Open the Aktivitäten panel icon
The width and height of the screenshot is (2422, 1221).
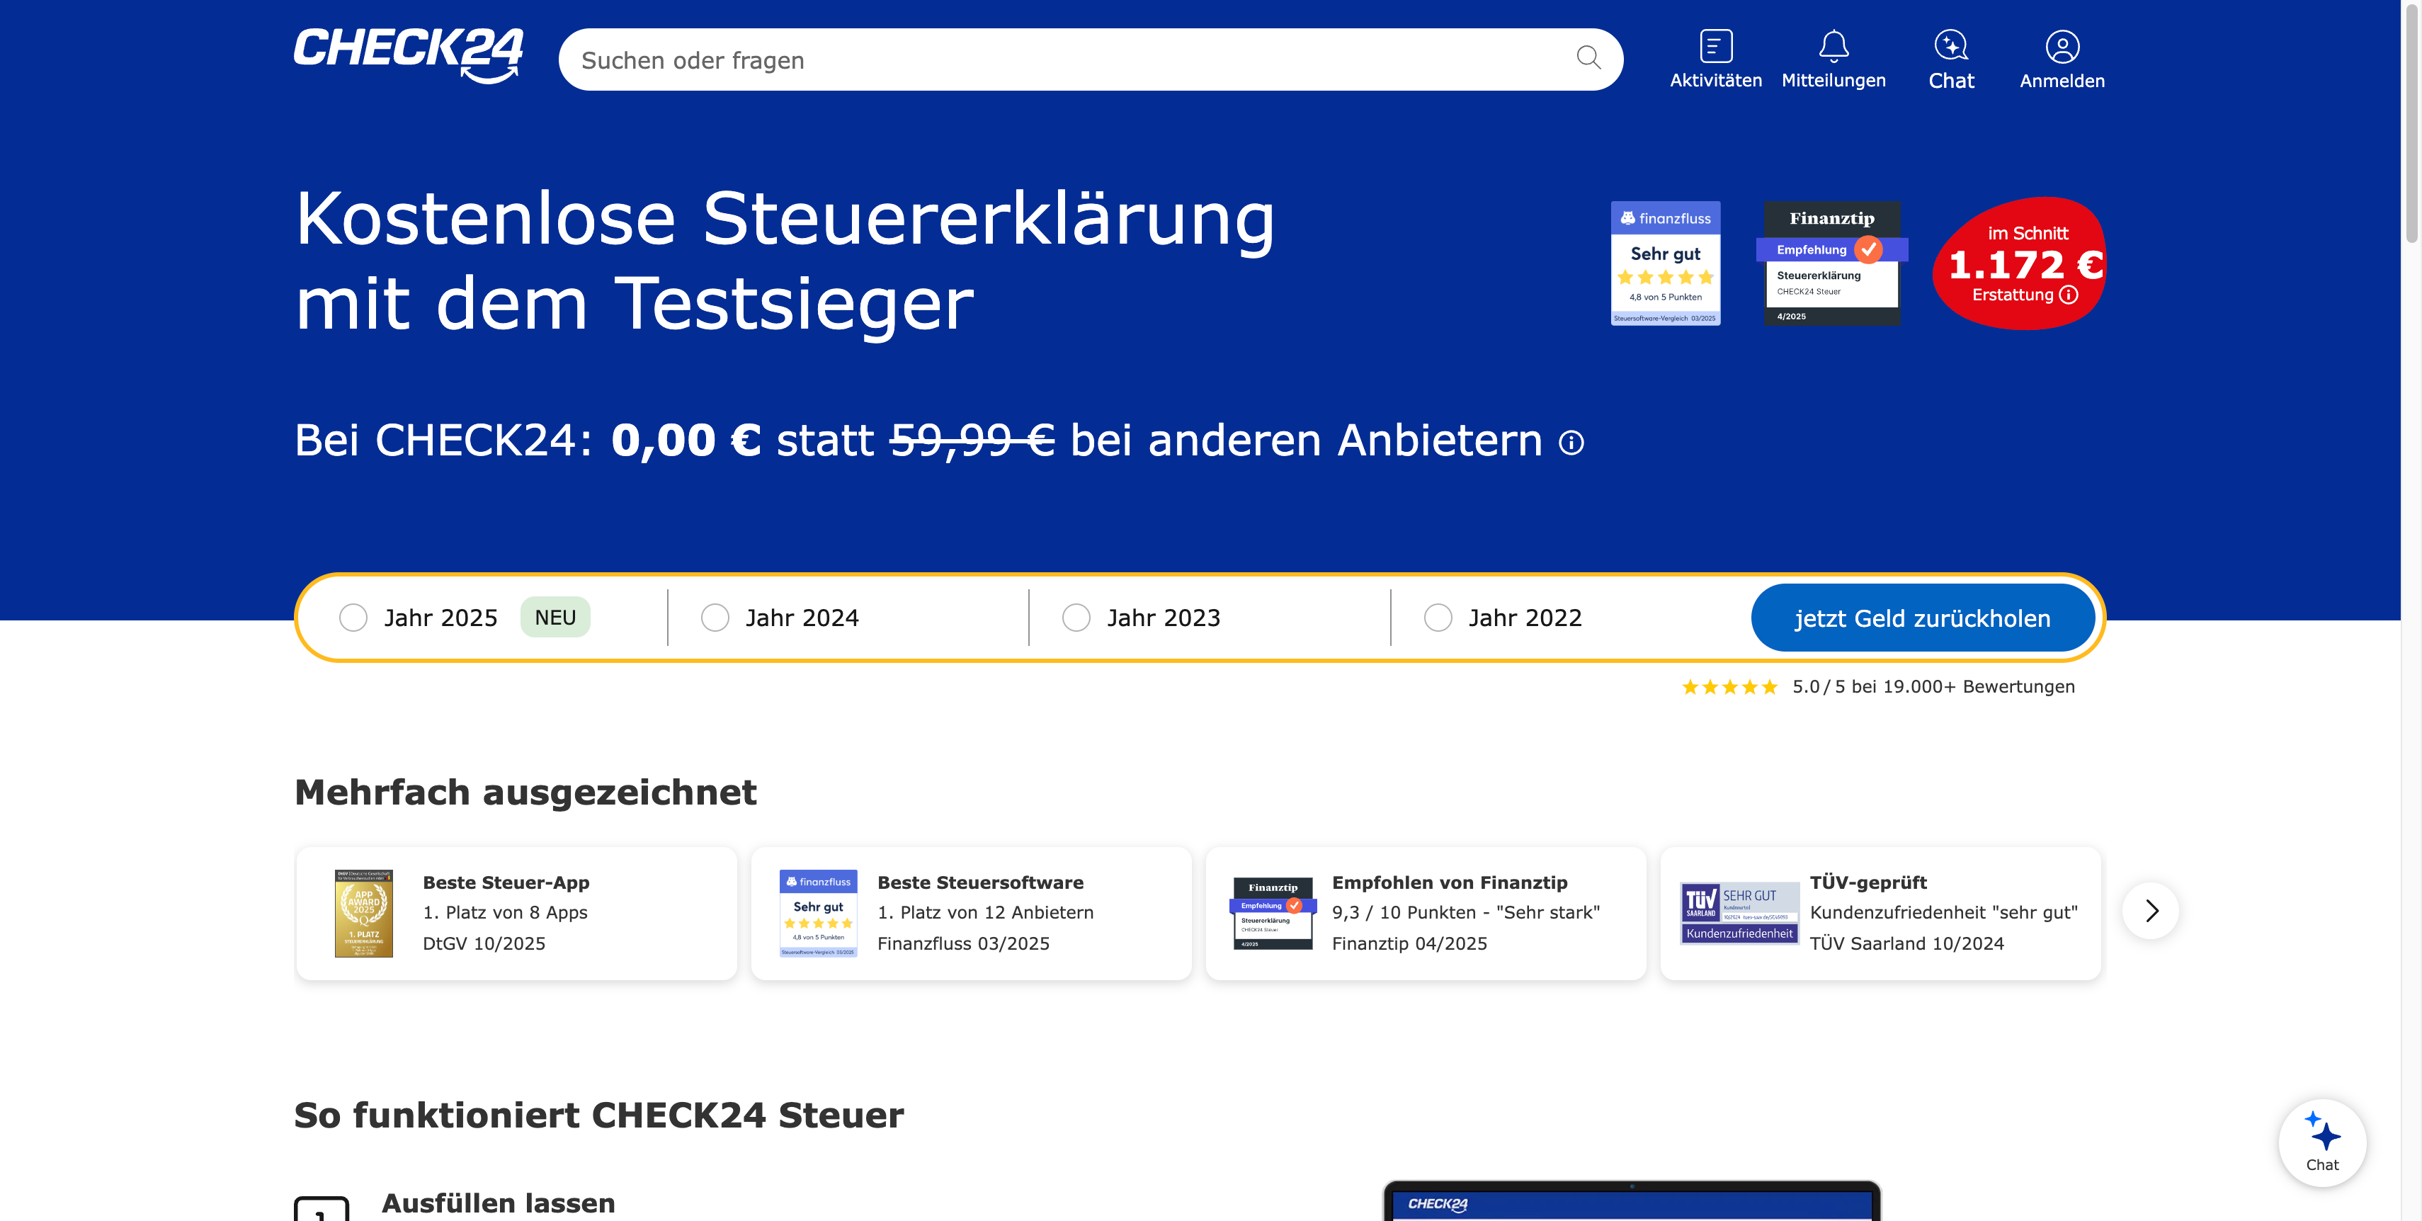(1716, 45)
